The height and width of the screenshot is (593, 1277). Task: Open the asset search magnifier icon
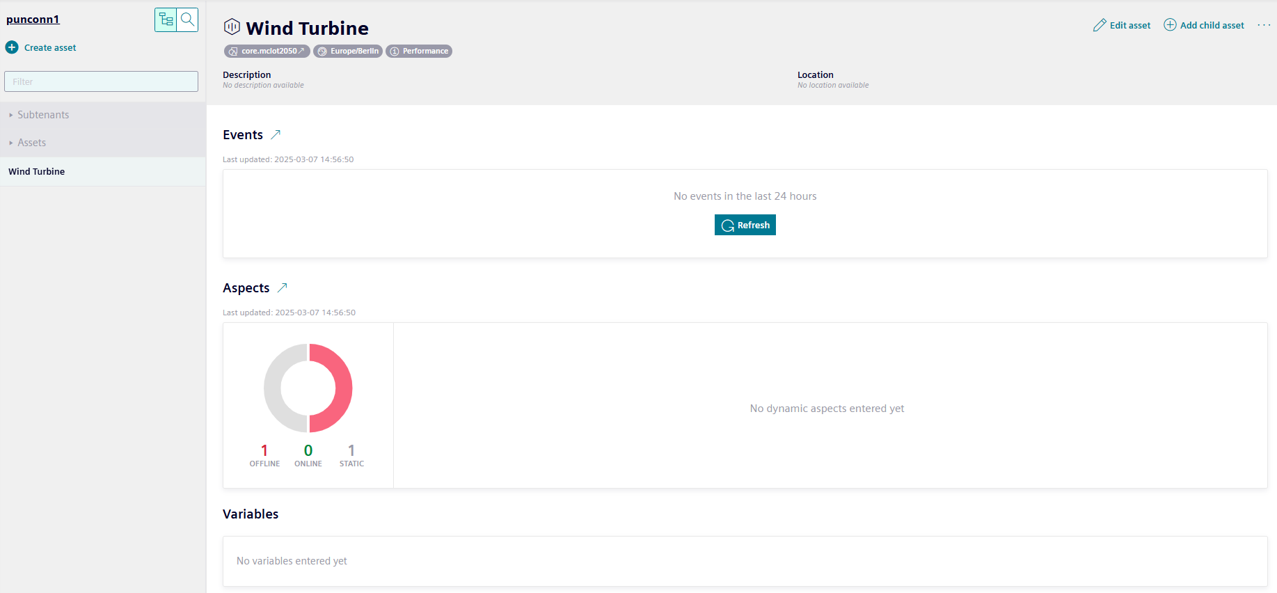tap(187, 19)
